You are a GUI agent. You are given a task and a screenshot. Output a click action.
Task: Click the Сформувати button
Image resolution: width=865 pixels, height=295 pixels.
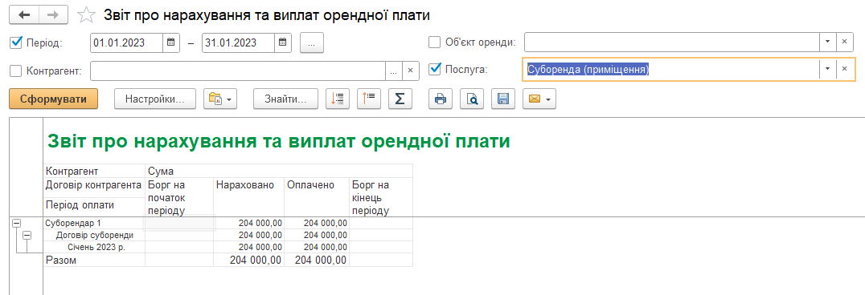point(54,99)
